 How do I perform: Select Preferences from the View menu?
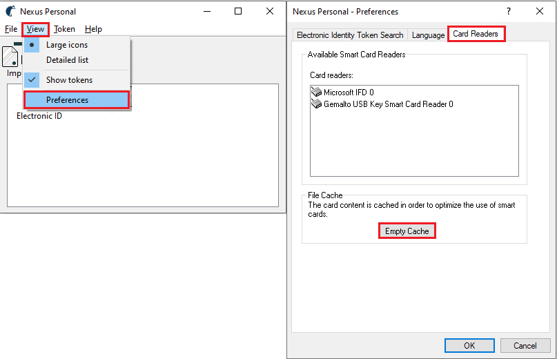[67, 100]
